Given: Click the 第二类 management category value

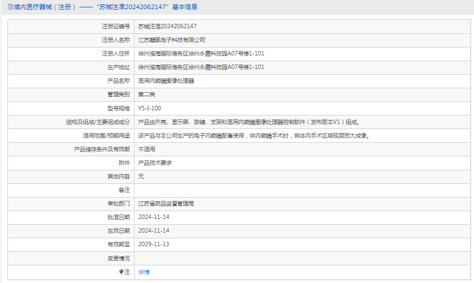Looking at the screenshot, I should tap(146, 95).
